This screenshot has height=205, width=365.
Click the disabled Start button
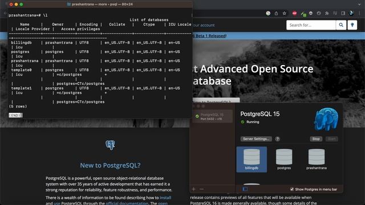point(332,139)
